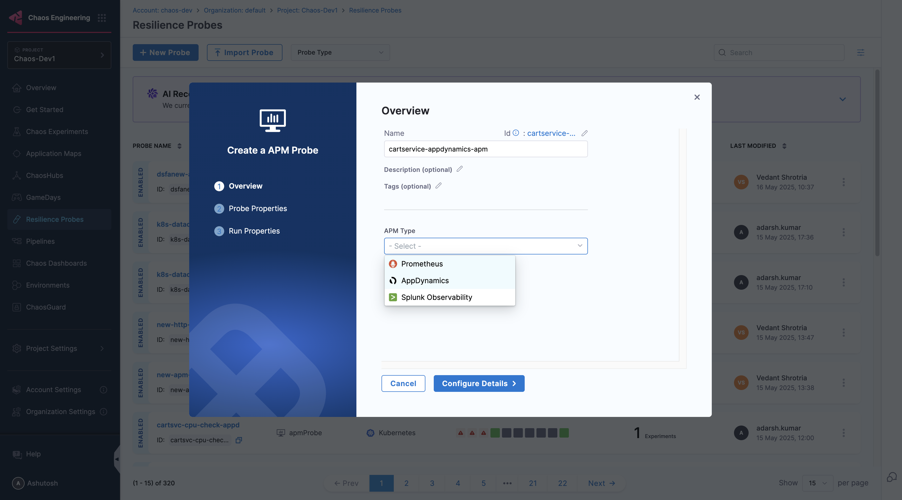Open Chaos Dashboards via its sidebar icon
Image resolution: width=902 pixels, height=500 pixels.
click(16, 263)
